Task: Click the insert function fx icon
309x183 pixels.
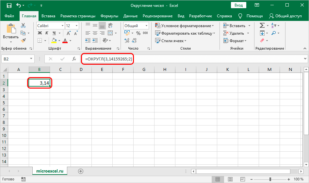Action: click(x=74, y=59)
